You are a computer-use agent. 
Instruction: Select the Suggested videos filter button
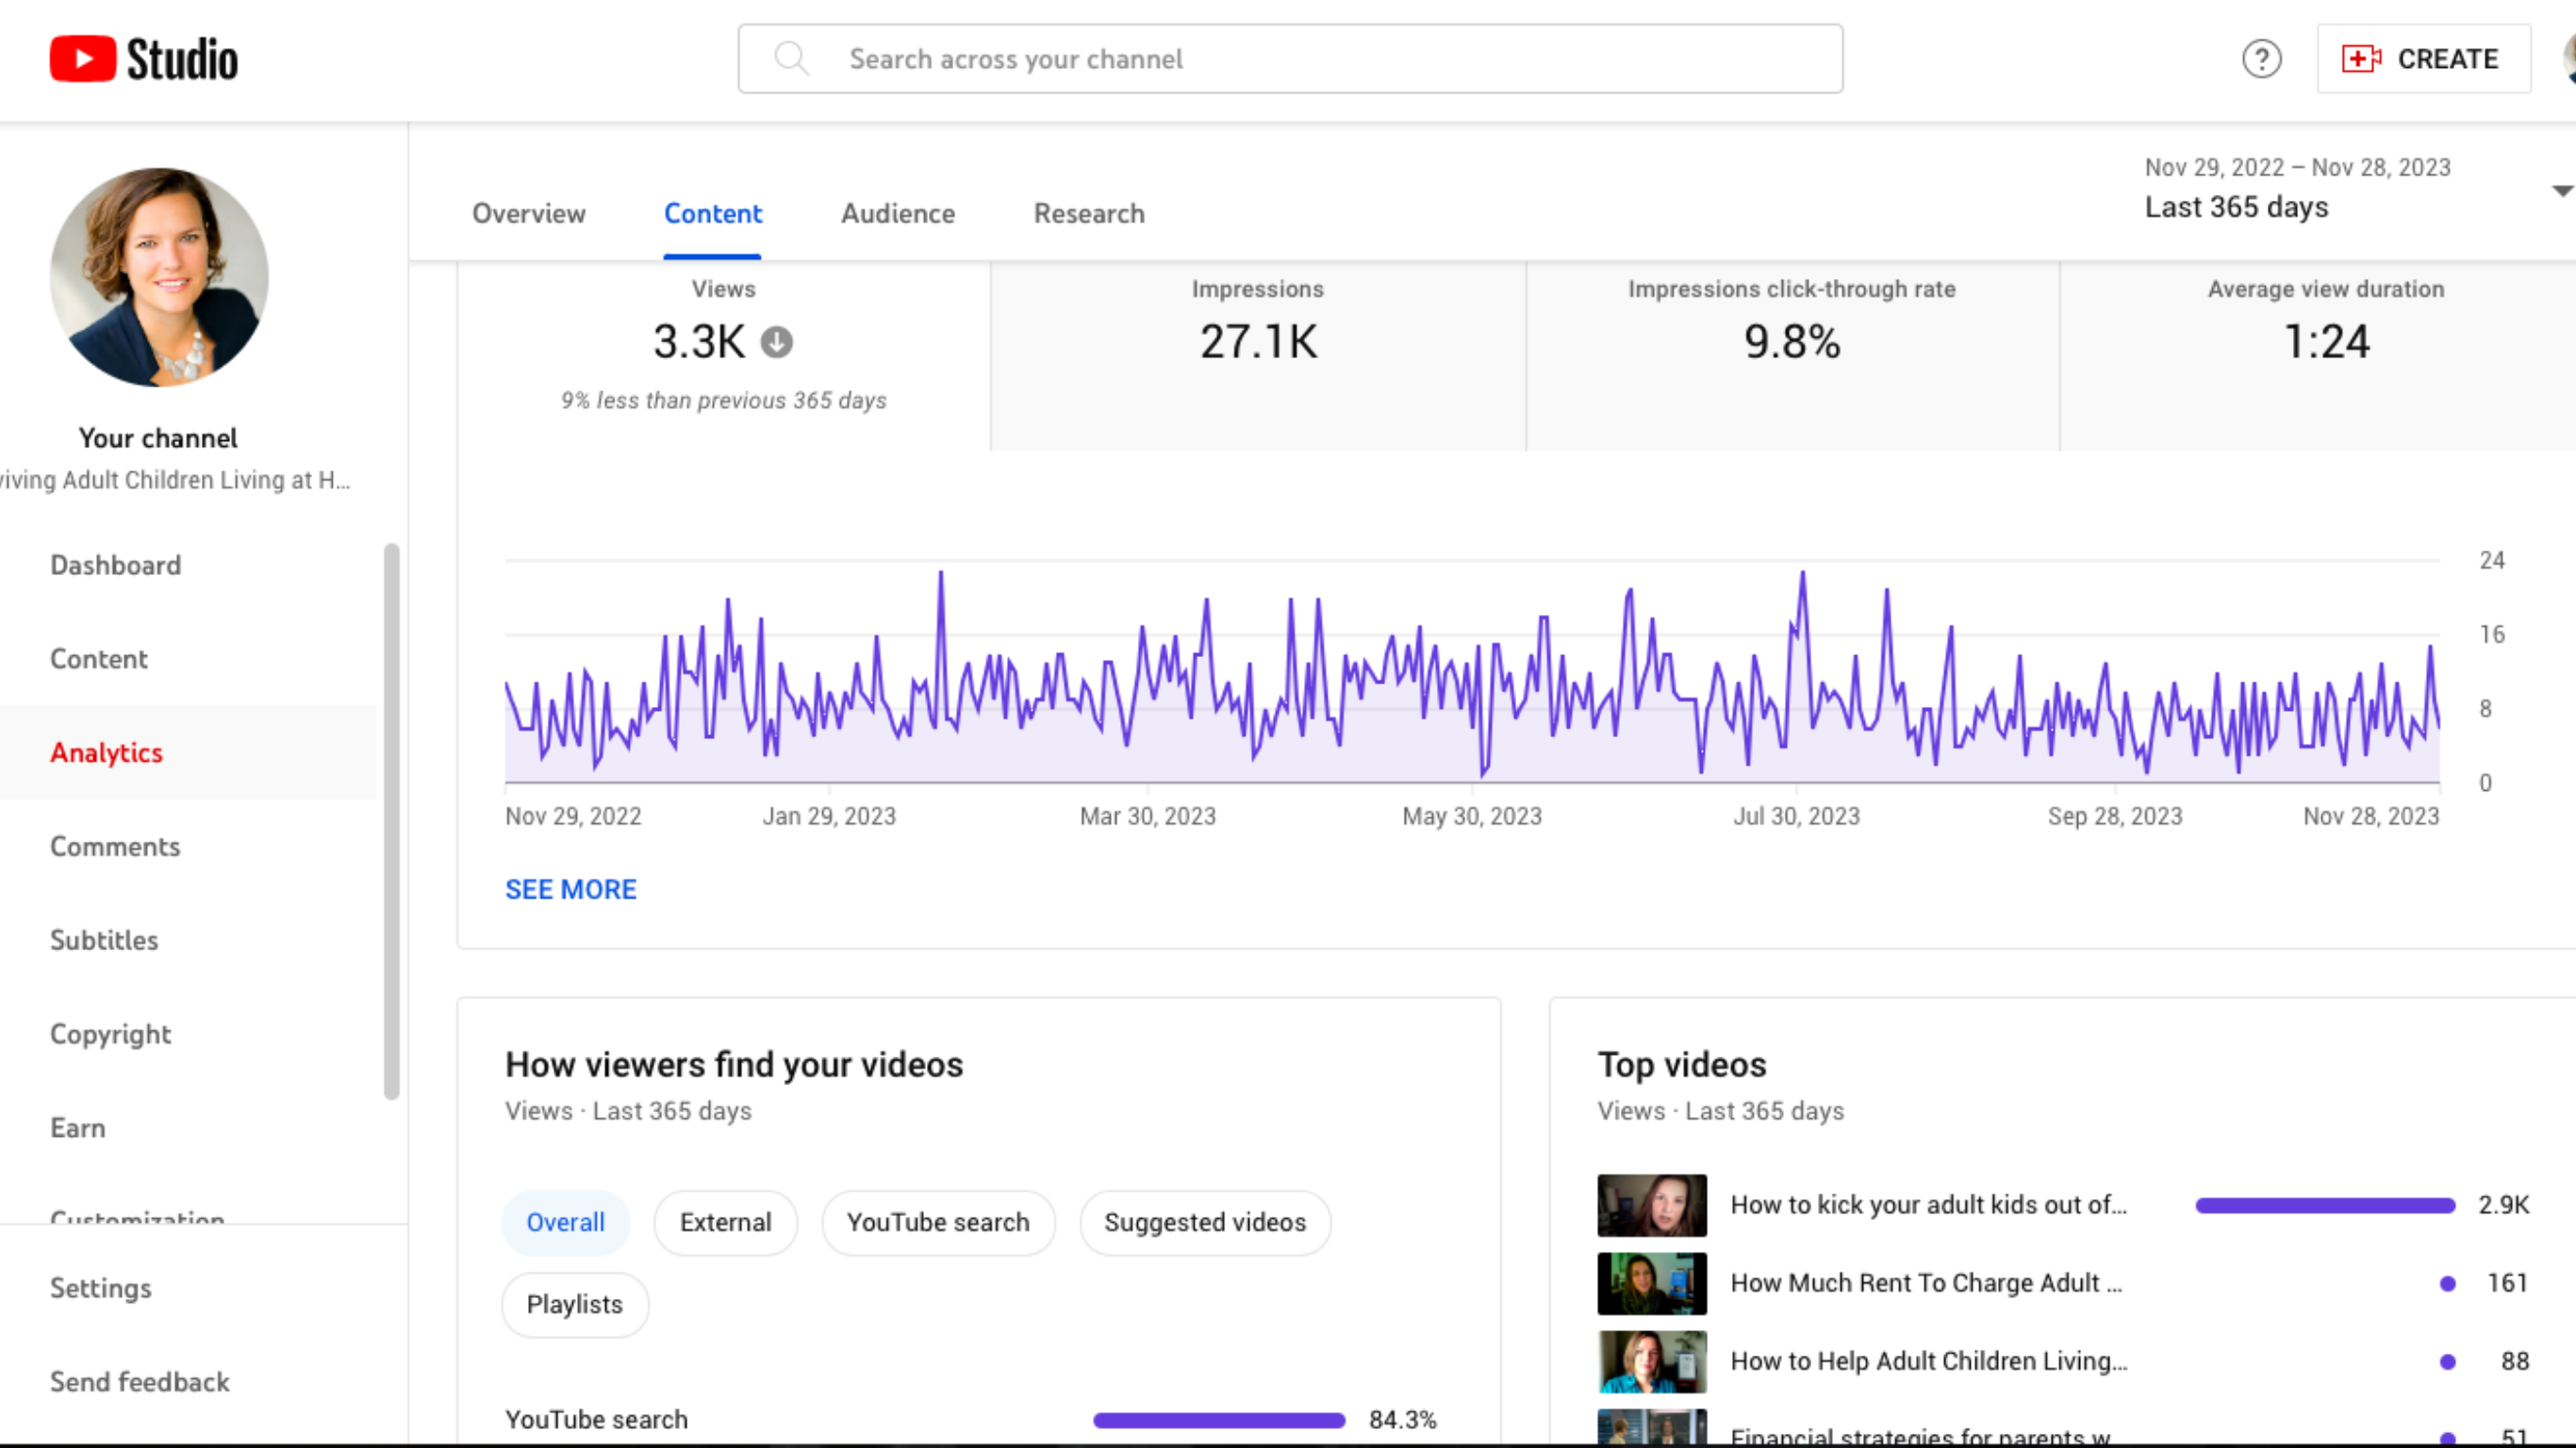[1205, 1222]
